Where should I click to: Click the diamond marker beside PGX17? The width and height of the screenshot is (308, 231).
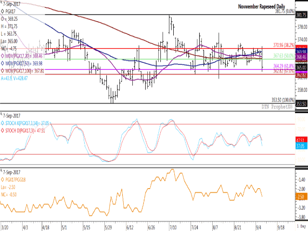click(x=2, y=12)
